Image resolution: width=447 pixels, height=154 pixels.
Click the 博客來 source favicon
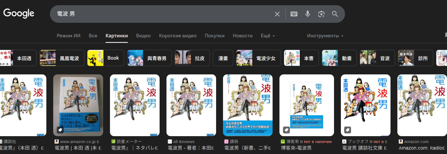coord(283,142)
